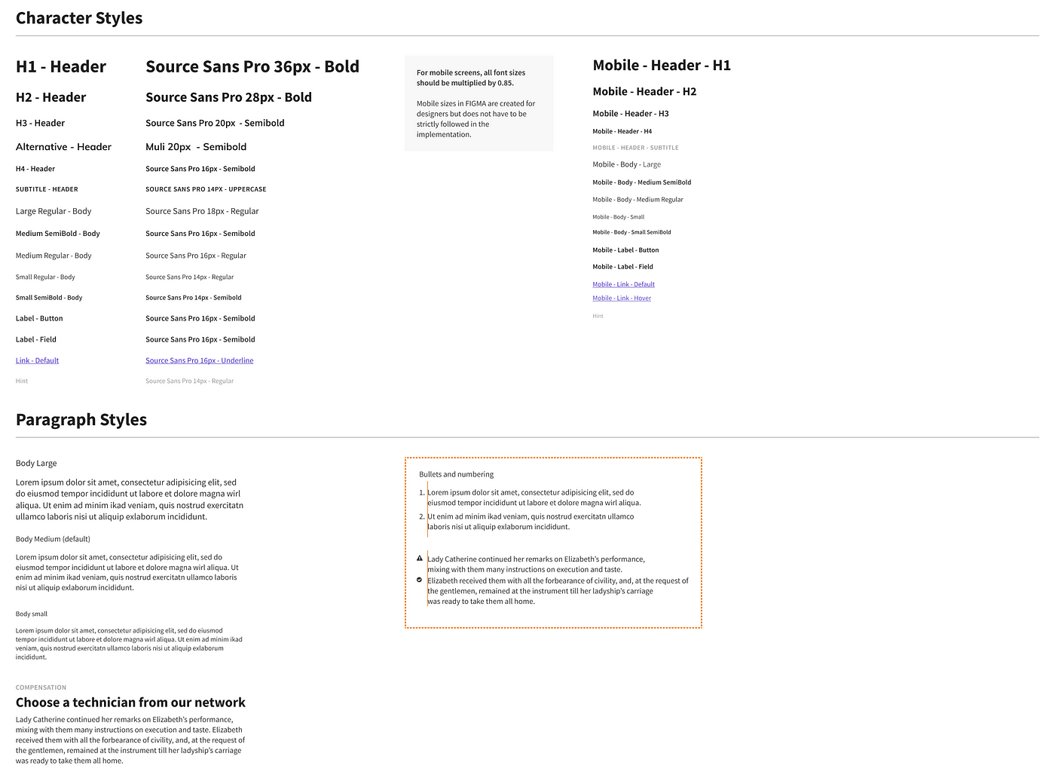Click the Mobile - Header - H4 sample

click(x=622, y=131)
